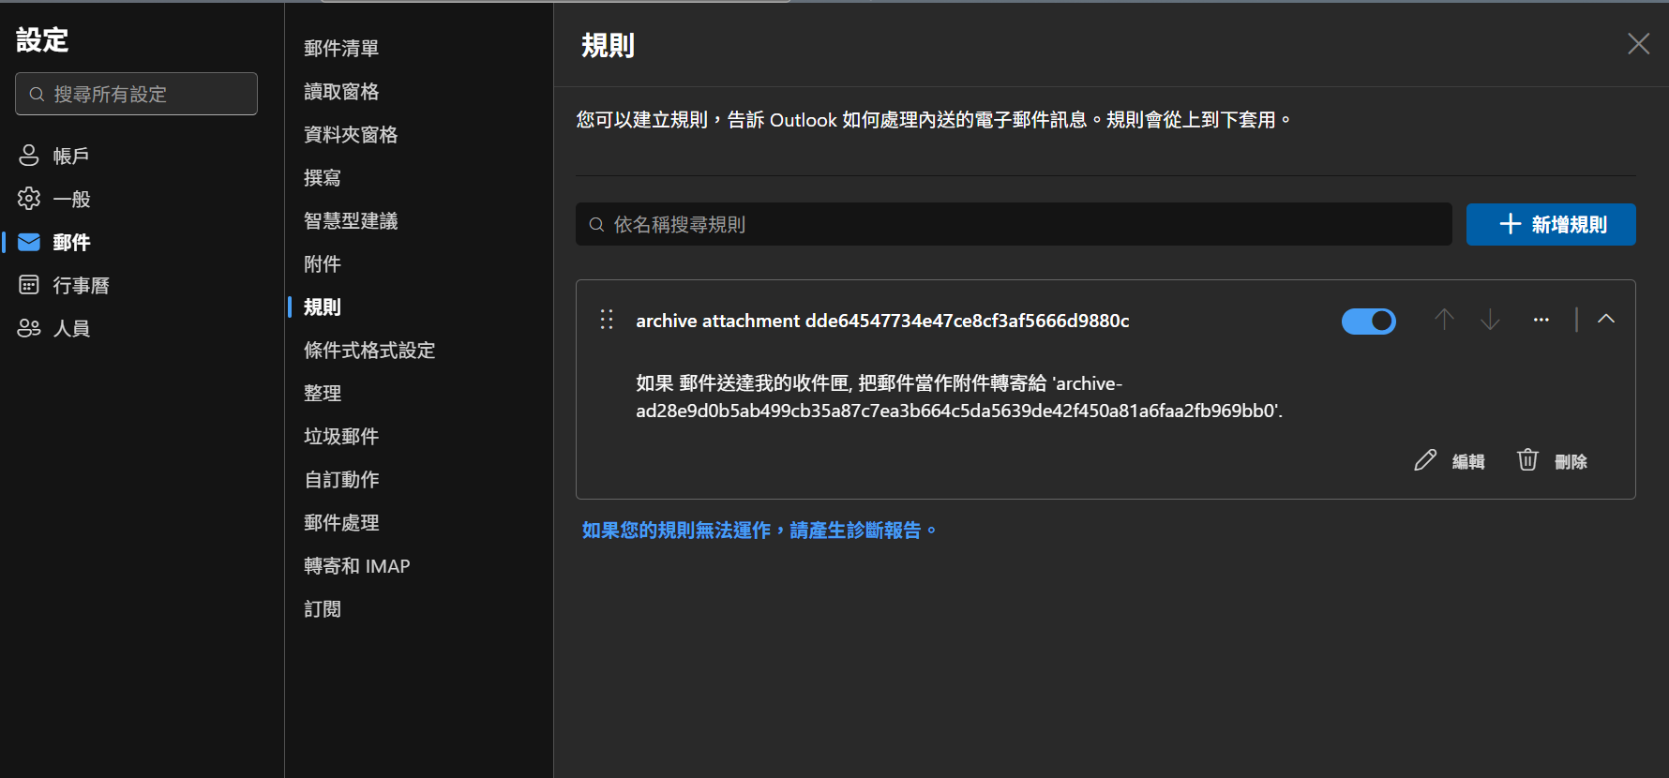Focus the 依名稱搜尋規則 search field
Viewport: 1669px width, 778px height.
[x=1014, y=225]
